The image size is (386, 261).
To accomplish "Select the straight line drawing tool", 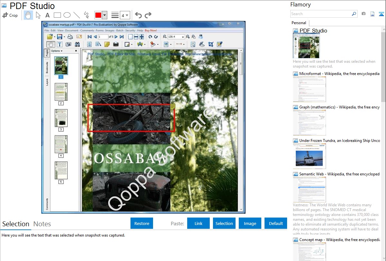I will point(77,15).
